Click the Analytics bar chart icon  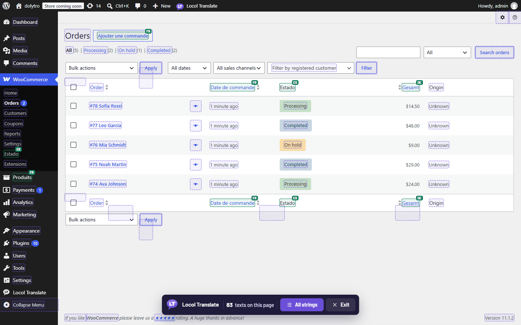coord(7,202)
